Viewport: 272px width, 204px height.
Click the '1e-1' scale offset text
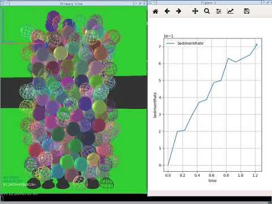coord(168,36)
